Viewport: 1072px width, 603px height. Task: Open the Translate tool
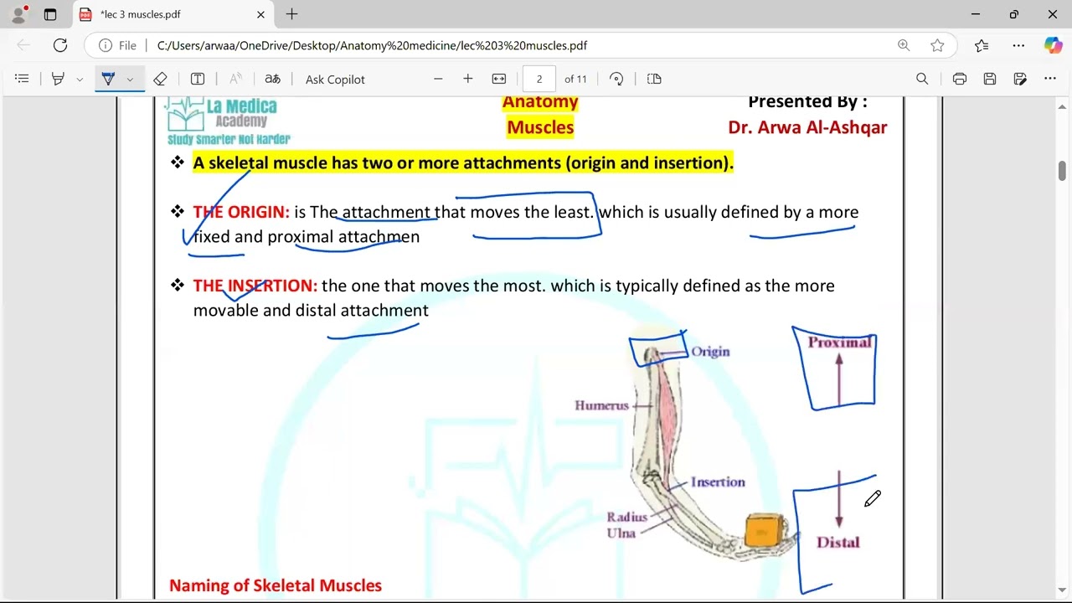[x=273, y=79]
